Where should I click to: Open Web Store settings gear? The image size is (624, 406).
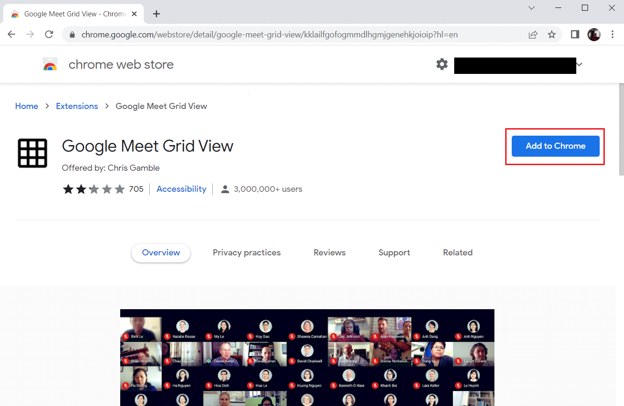[x=442, y=65]
